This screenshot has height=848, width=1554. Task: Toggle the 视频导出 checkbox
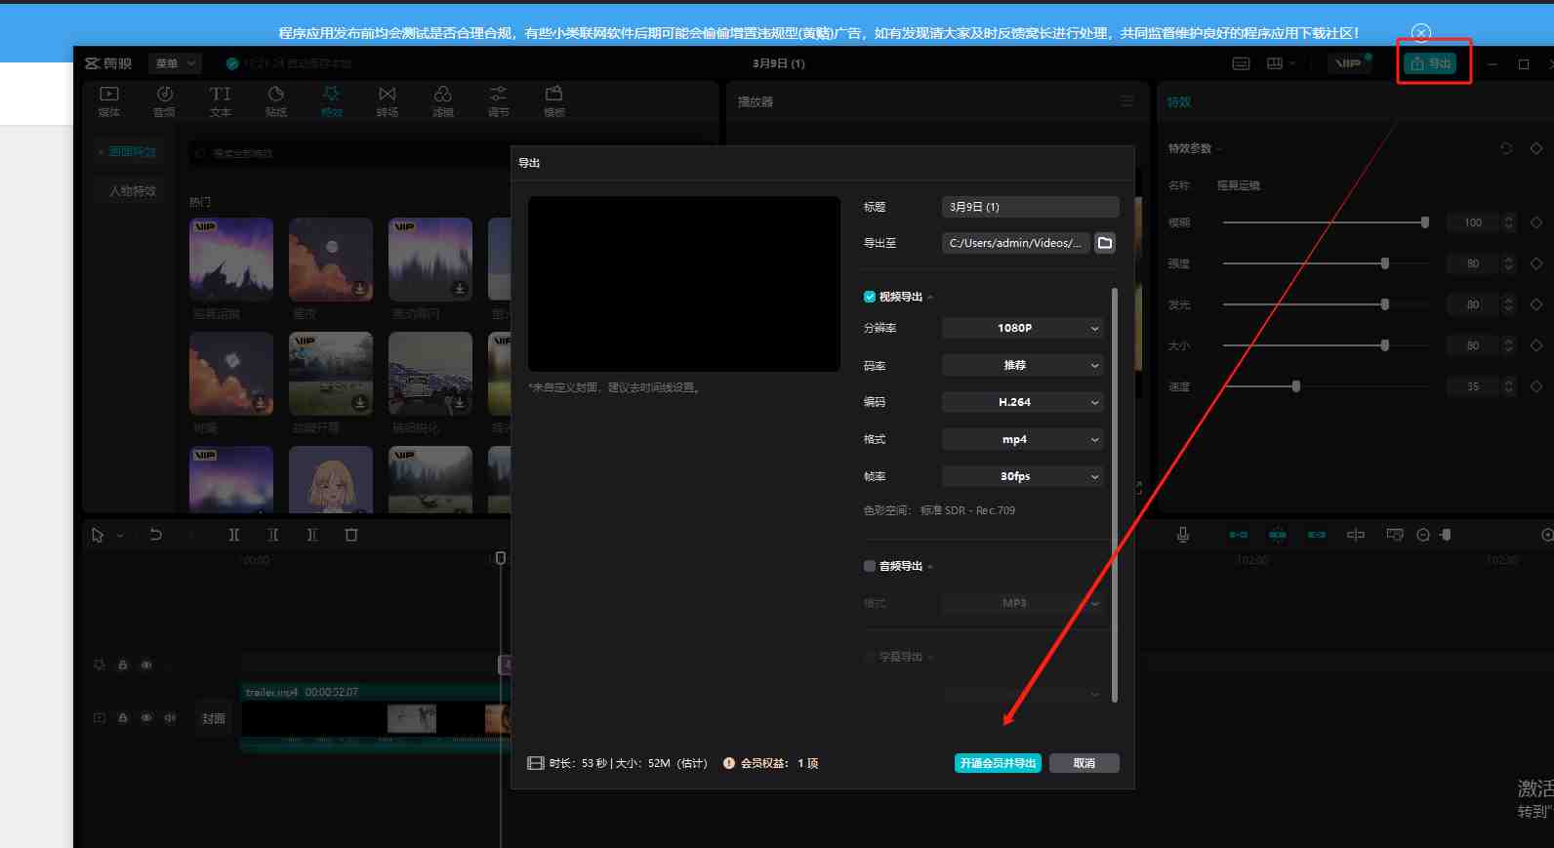coord(870,297)
